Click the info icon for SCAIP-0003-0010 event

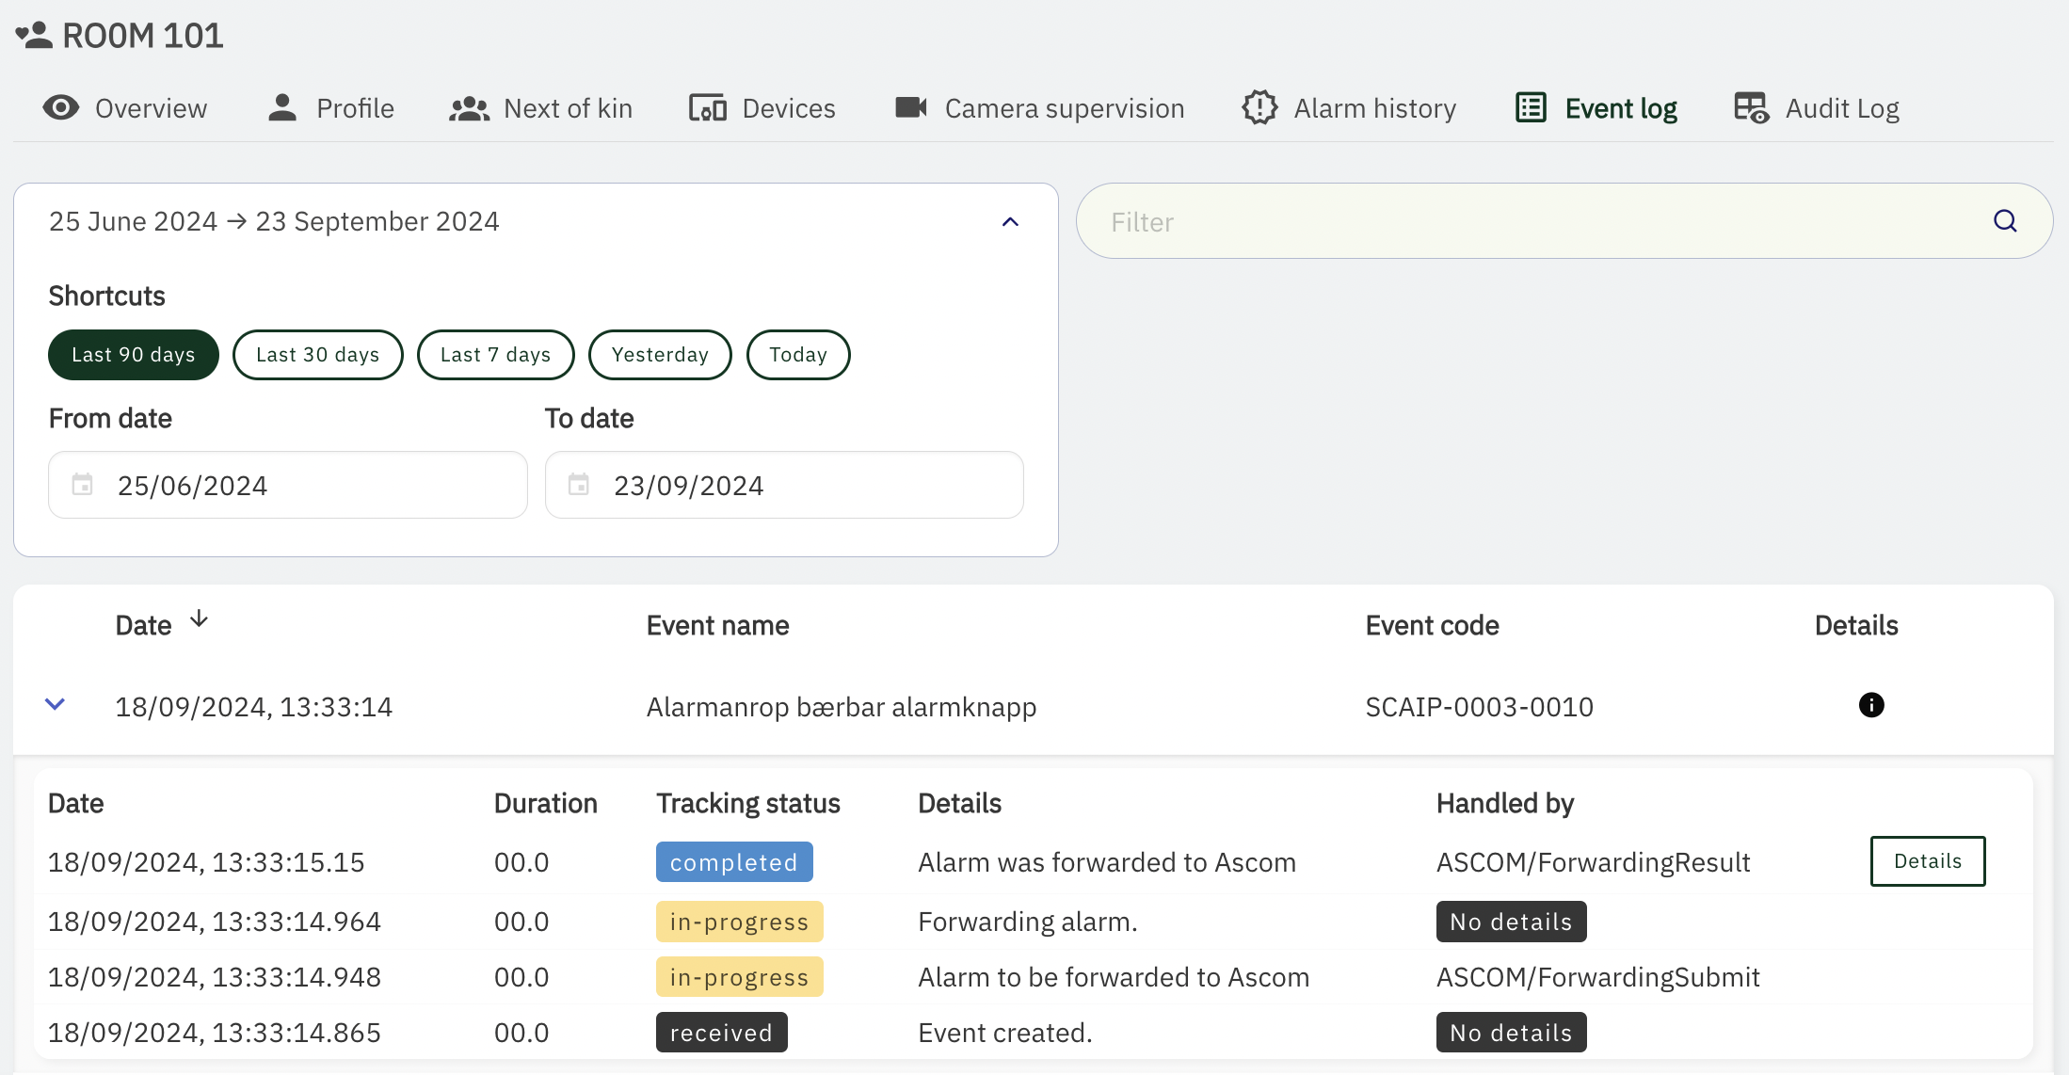tap(1871, 705)
